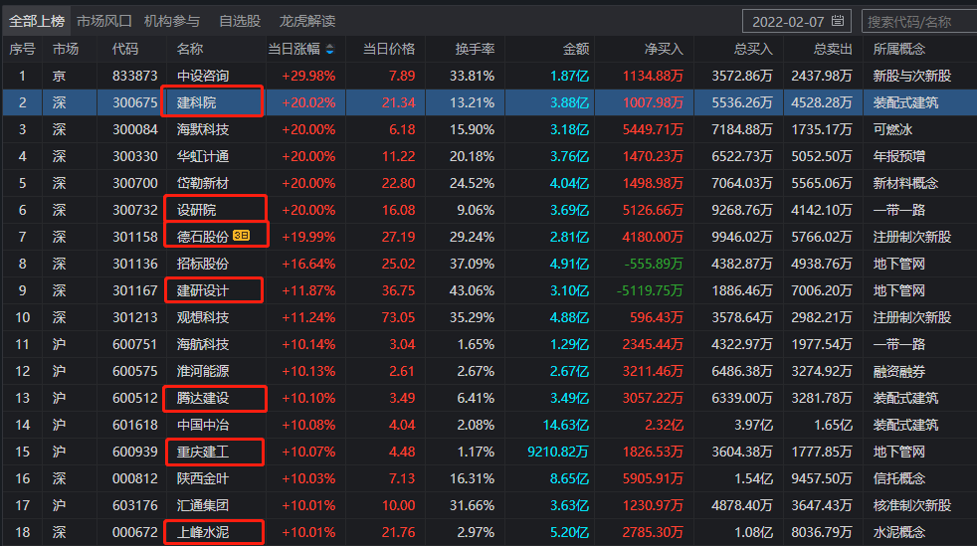The width and height of the screenshot is (977, 546).
Task: Click net buy value -5119.75万
Action: point(650,290)
